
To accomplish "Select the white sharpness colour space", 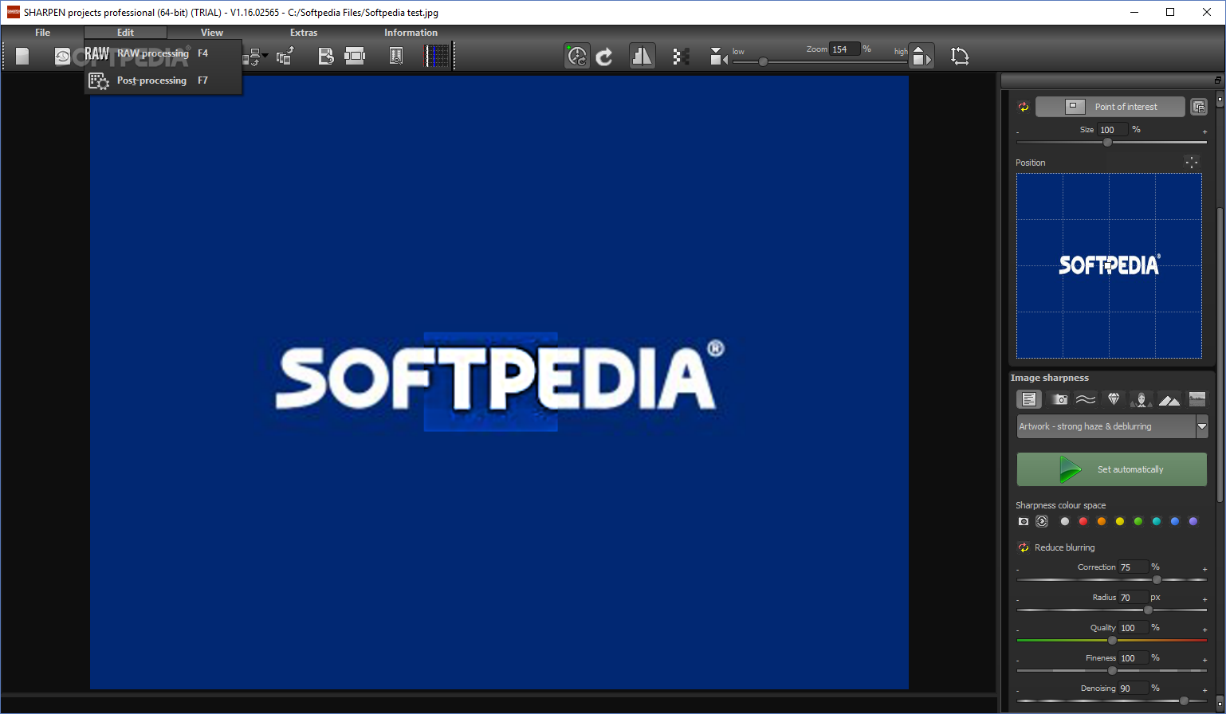I will coord(1065,521).
